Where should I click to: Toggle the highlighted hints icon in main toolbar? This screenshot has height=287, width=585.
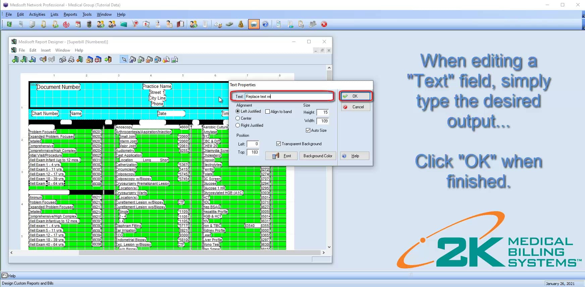[x=254, y=24]
